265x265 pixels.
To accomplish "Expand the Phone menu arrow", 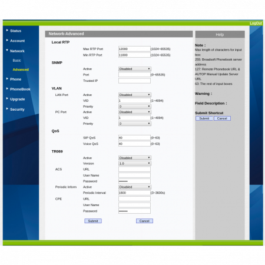I will point(7,79).
